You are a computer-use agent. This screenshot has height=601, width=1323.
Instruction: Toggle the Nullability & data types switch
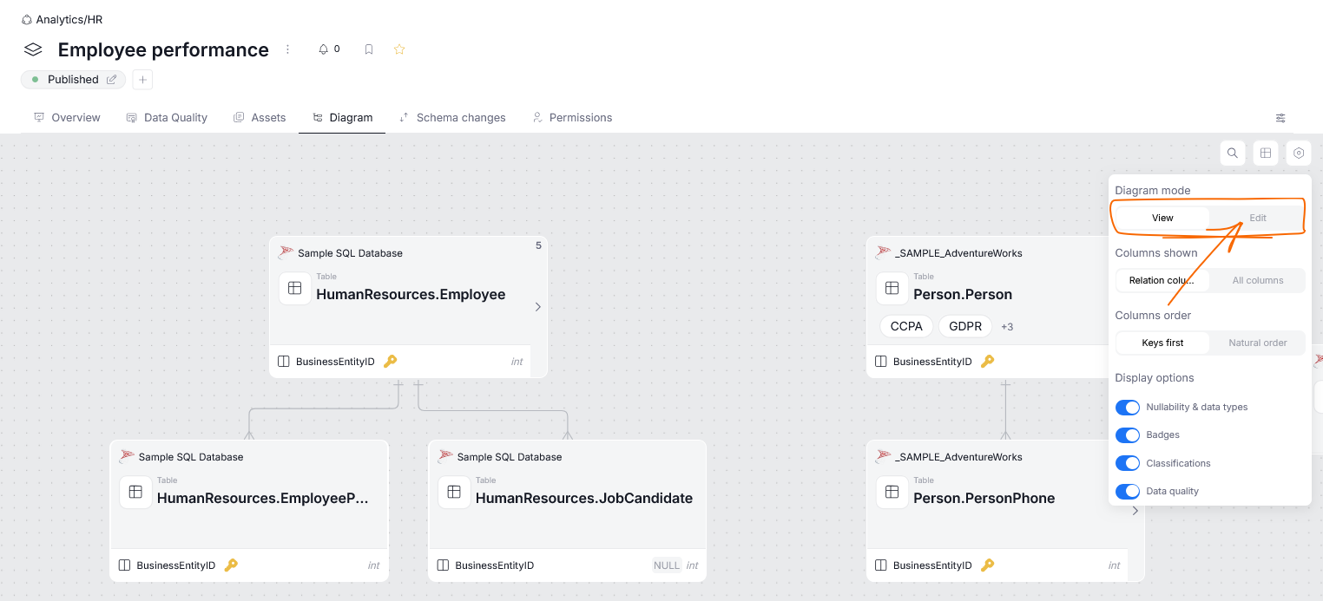pos(1128,408)
